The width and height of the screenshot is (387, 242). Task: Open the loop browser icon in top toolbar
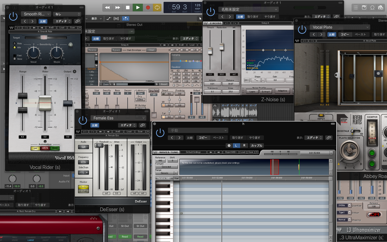click(372, 7)
